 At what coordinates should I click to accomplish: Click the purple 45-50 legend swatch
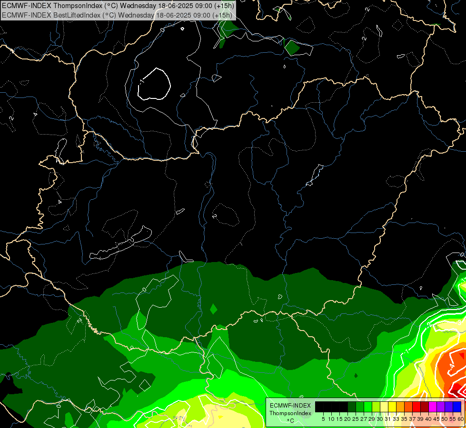point(441,407)
